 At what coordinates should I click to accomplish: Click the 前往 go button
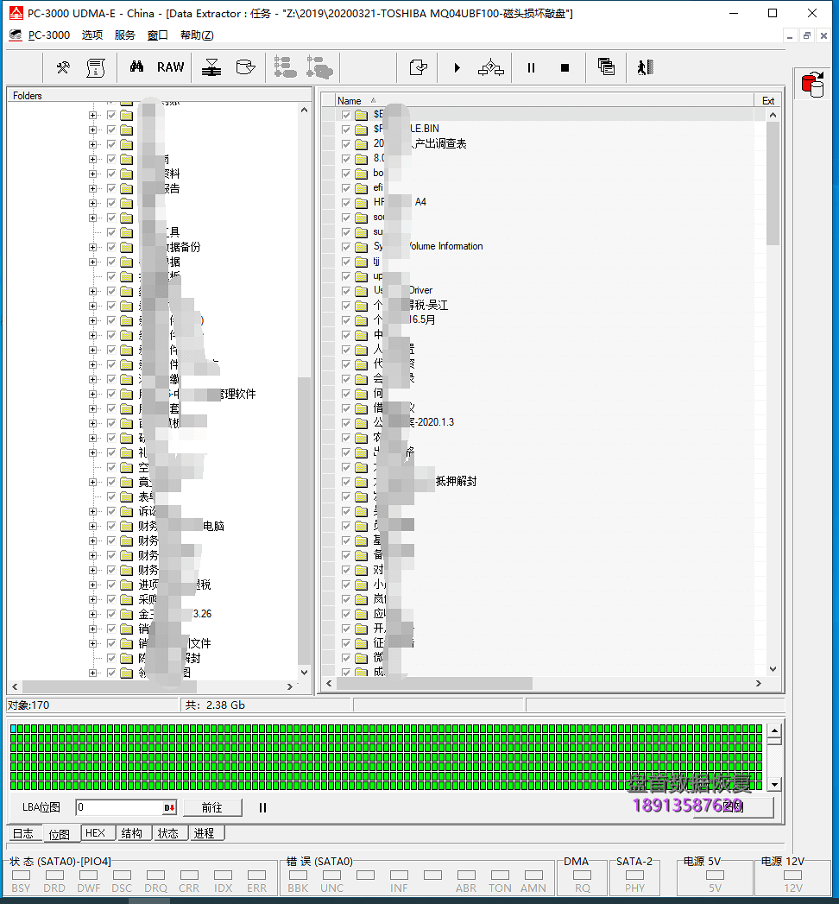click(x=212, y=807)
